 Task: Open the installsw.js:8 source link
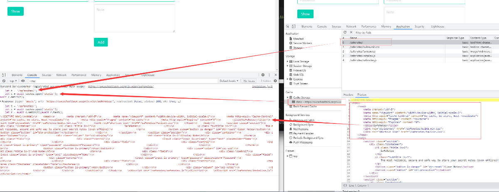pyautogui.click(x=262, y=86)
